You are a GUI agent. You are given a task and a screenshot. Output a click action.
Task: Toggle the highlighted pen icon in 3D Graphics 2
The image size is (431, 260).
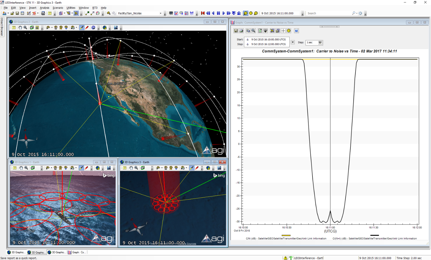[x=82, y=28]
